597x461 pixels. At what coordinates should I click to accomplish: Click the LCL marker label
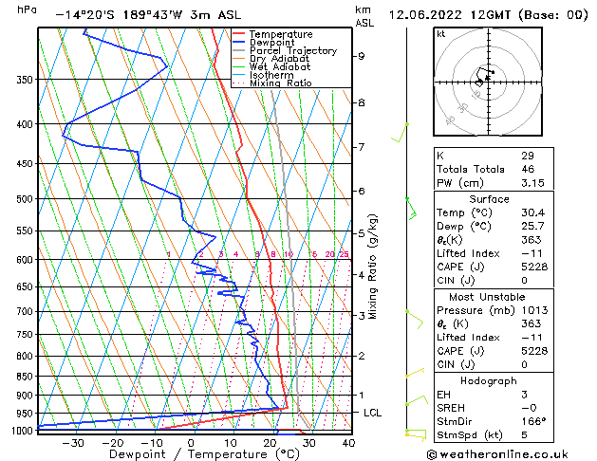click(x=372, y=414)
